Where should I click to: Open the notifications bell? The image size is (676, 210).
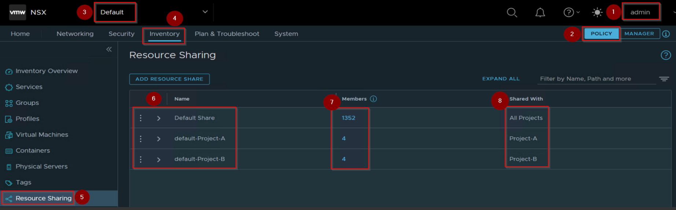pos(540,12)
